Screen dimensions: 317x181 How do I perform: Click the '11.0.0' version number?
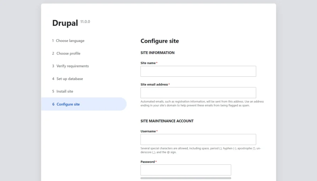click(85, 21)
